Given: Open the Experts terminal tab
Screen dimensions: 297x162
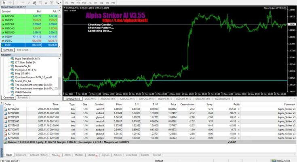Looking at the screenshot, I should [145, 155].
